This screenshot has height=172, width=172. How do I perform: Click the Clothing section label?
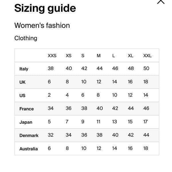click(26, 38)
